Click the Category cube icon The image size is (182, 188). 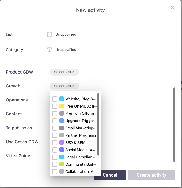pyautogui.click(x=50, y=50)
